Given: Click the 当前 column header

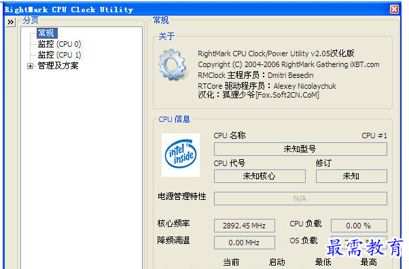Looking at the screenshot, I should (x=231, y=262).
